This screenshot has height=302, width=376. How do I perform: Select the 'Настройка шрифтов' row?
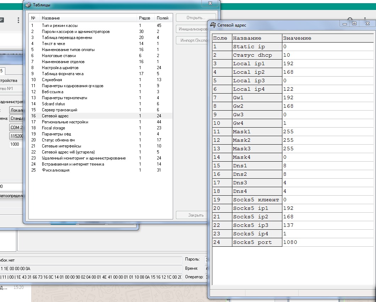click(x=101, y=68)
